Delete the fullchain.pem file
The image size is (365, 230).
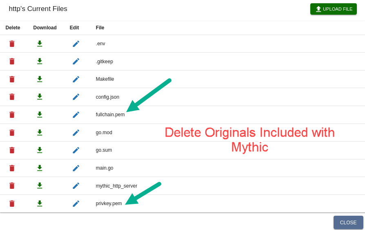(x=12, y=115)
